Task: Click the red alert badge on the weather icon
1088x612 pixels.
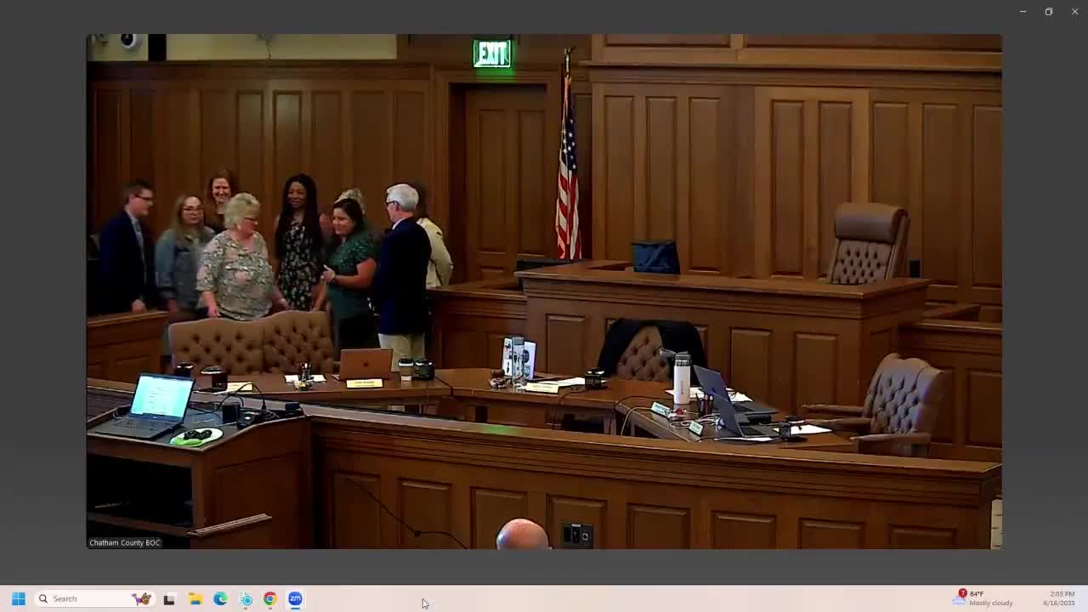Action: point(962,592)
